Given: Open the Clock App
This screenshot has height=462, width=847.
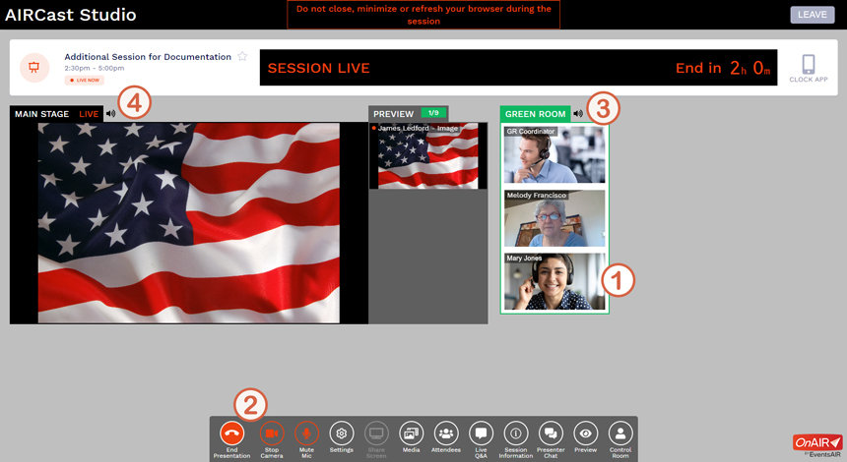Looking at the screenshot, I should pyautogui.click(x=808, y=68).
